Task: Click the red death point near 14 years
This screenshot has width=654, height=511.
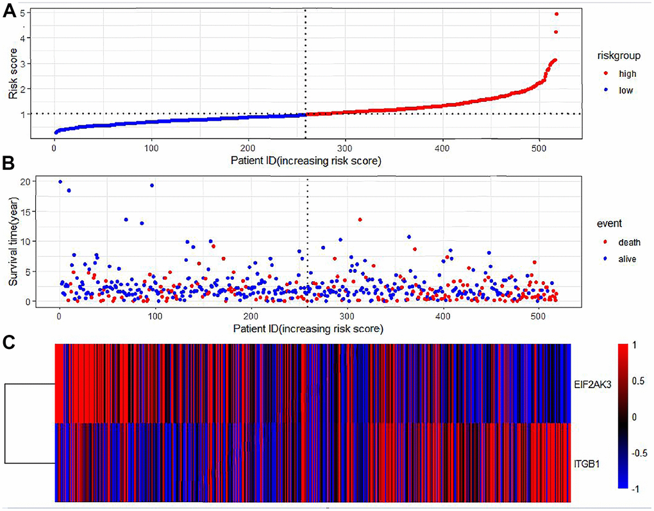Action: (360, 220)
